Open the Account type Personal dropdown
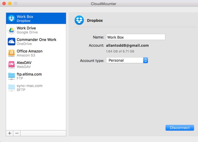This screenshot has height=142, width=198. point(127,60)
